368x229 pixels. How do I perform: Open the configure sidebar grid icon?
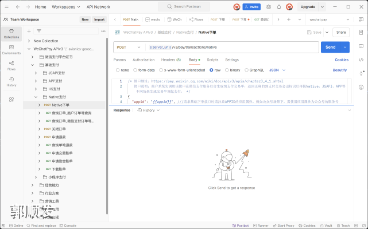pos(11,100)
